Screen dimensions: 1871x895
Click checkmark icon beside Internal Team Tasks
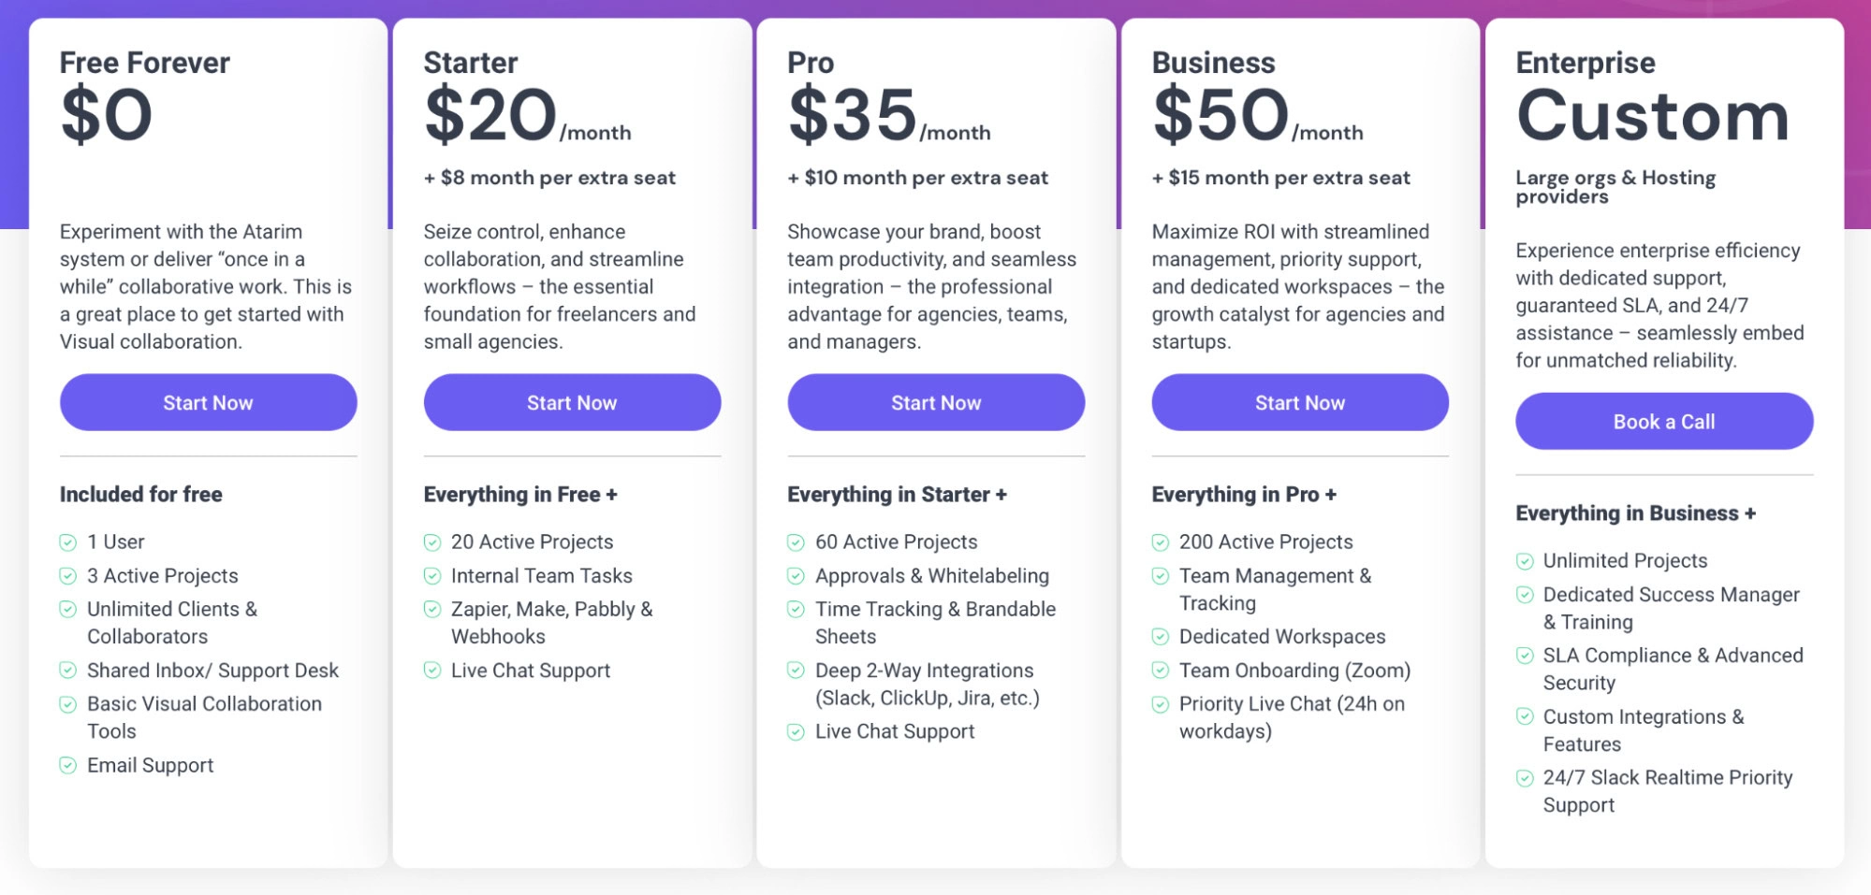(432, 576)
